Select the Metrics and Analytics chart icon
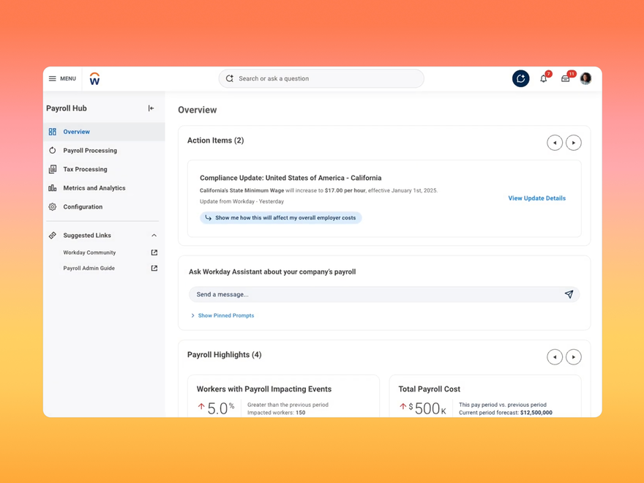 click(52, 187)
